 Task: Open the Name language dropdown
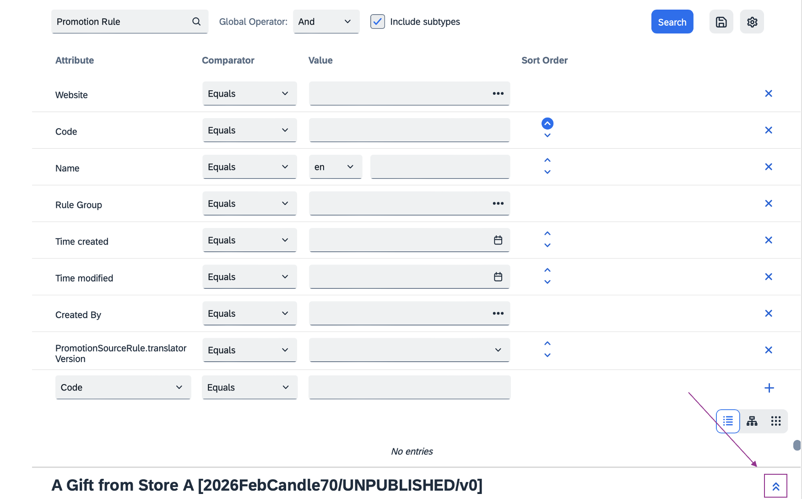click(x=335, y=167)
